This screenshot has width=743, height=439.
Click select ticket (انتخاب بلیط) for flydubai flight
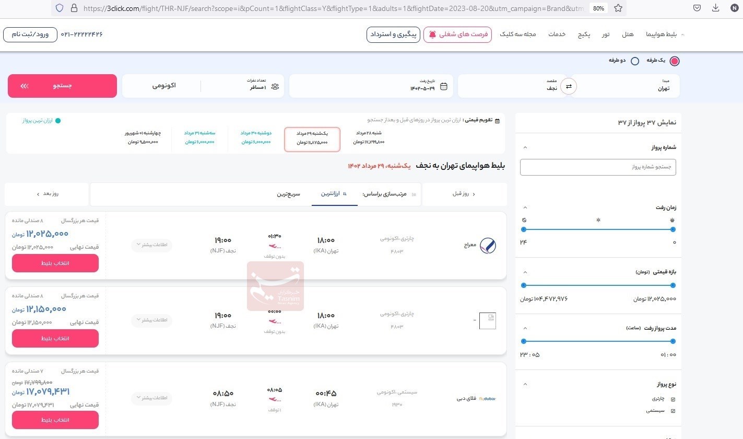click(x=55, y=420)
